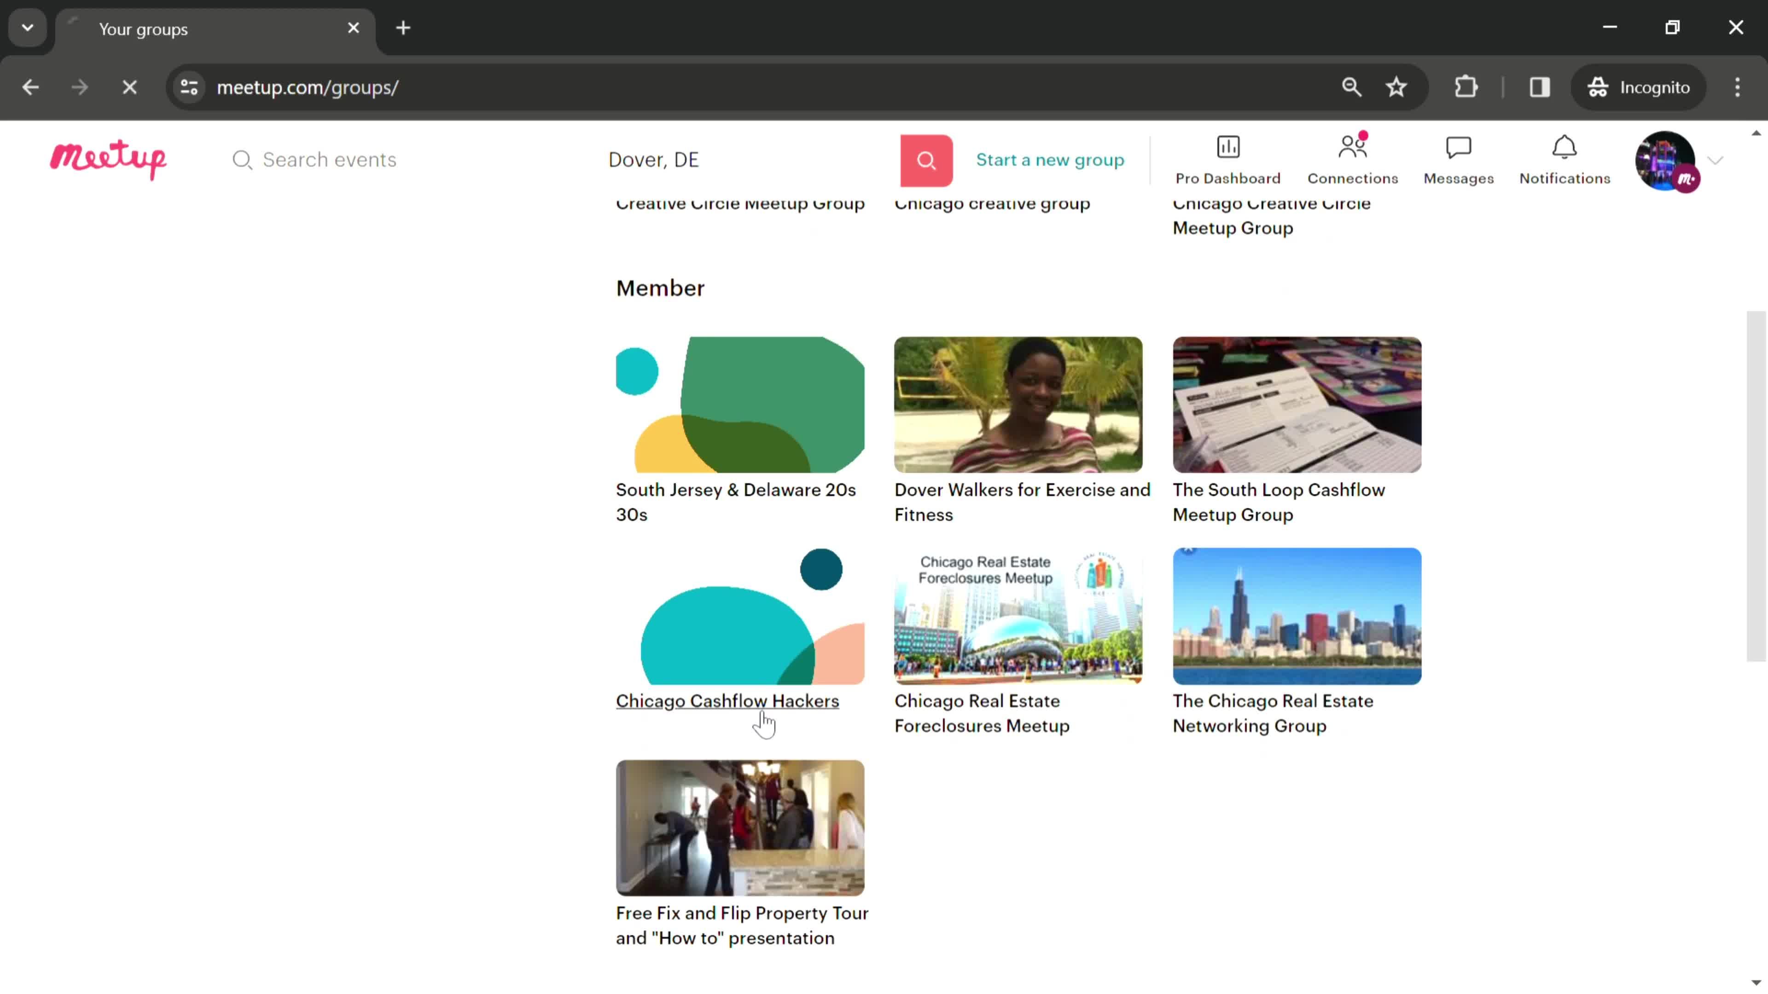This screenshot has height=994, width=1768.
Task: Click the scrollbar down arrow
Action: click(x=1756, y=983)
